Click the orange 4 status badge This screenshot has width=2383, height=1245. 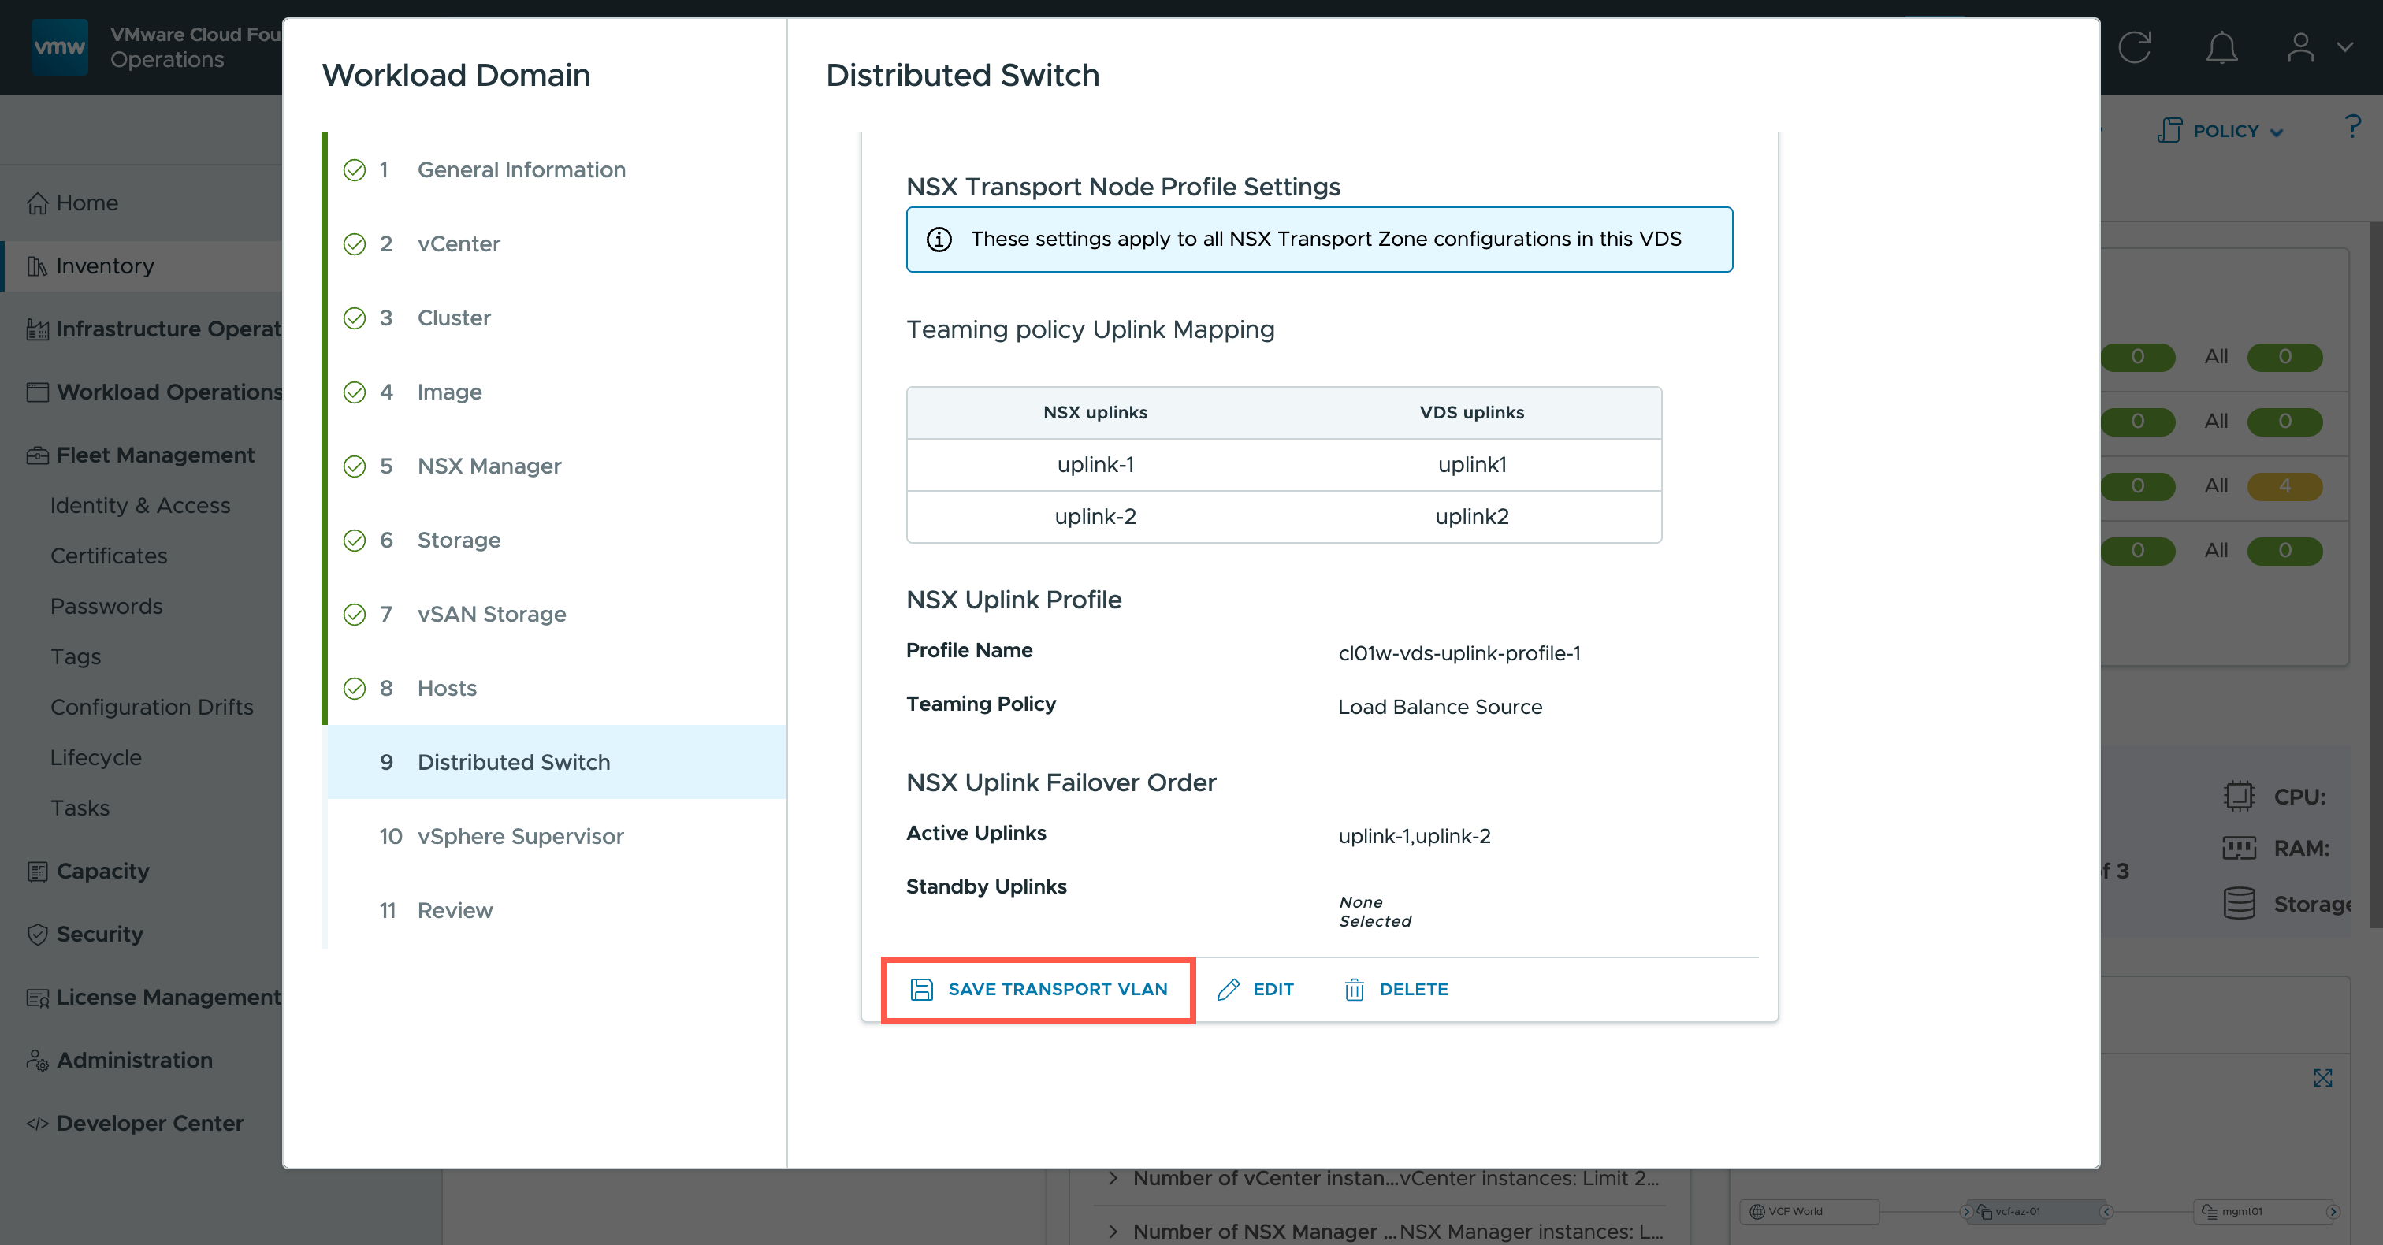pos(2284,485)
